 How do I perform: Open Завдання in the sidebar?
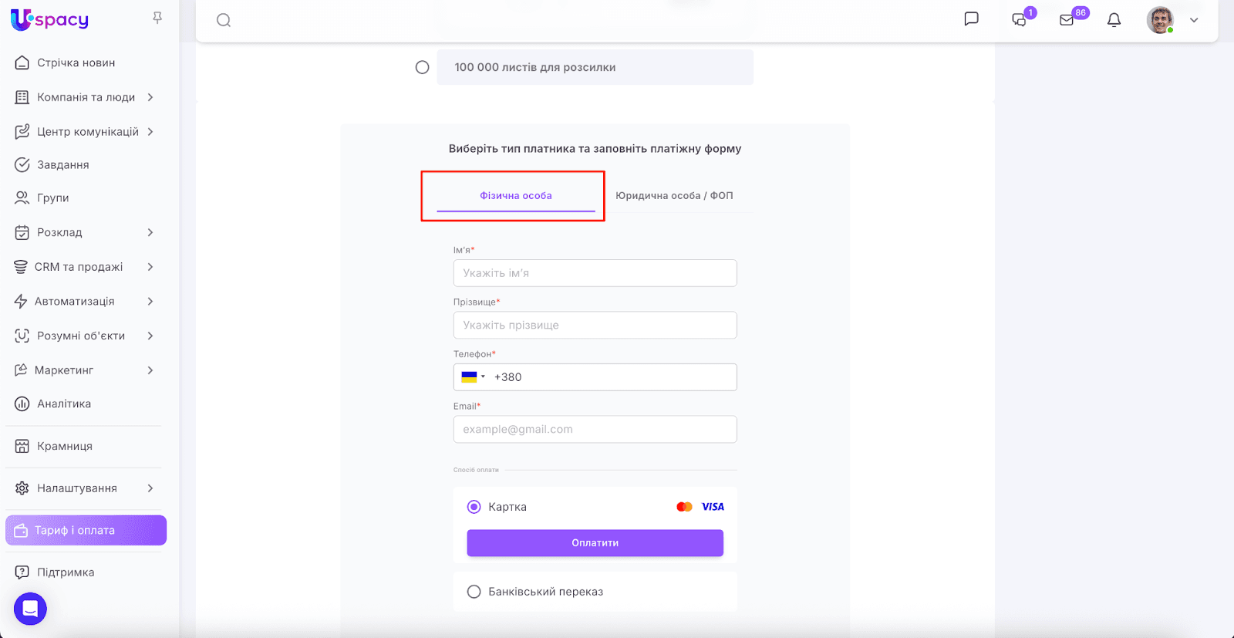pos(63,165)
